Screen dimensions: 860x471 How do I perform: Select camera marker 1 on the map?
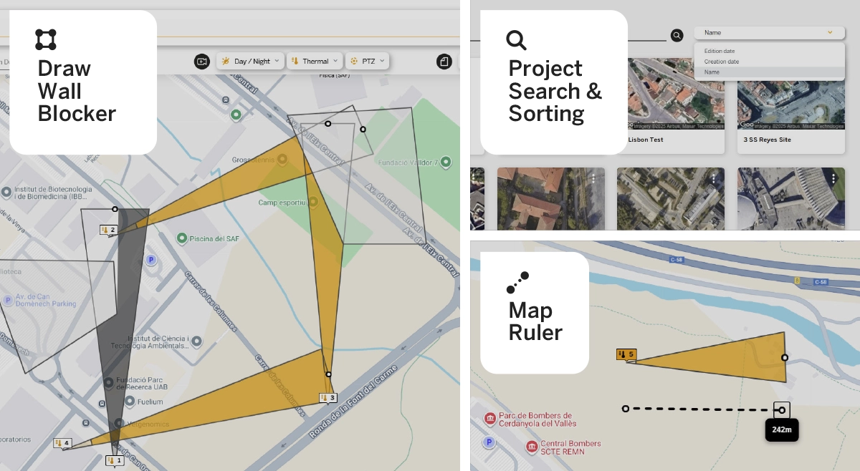click(115, 460)
